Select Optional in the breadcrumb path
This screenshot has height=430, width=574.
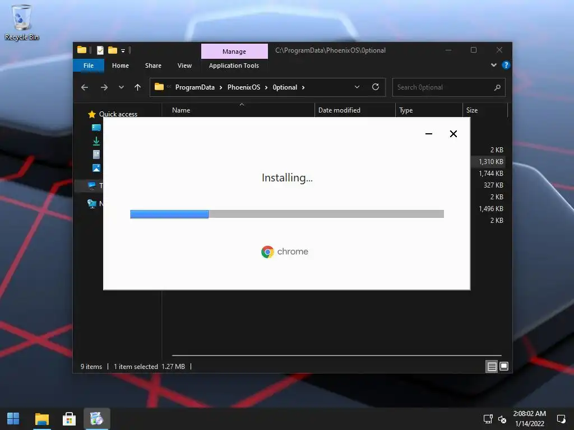point(285,87)
